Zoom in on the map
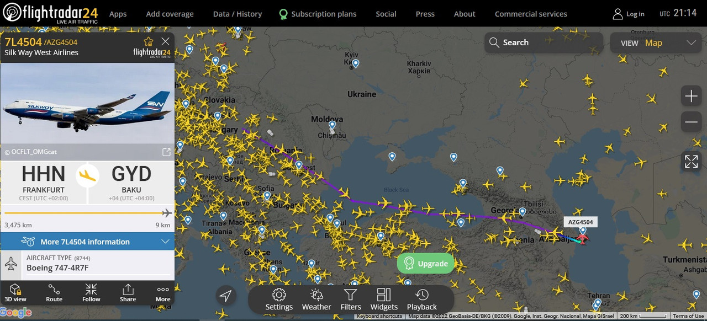 click(x=691, y=96)
